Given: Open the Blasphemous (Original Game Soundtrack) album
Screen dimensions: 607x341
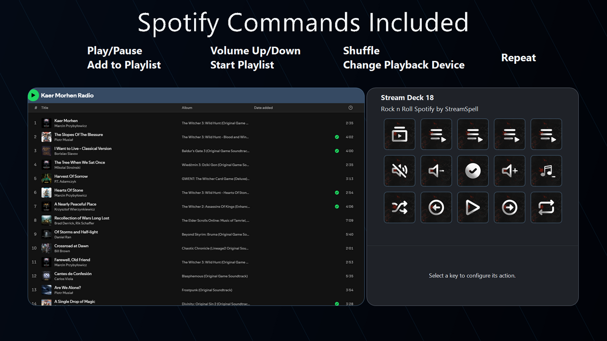Looking at the screenshot, I should (x=215, y=276).
